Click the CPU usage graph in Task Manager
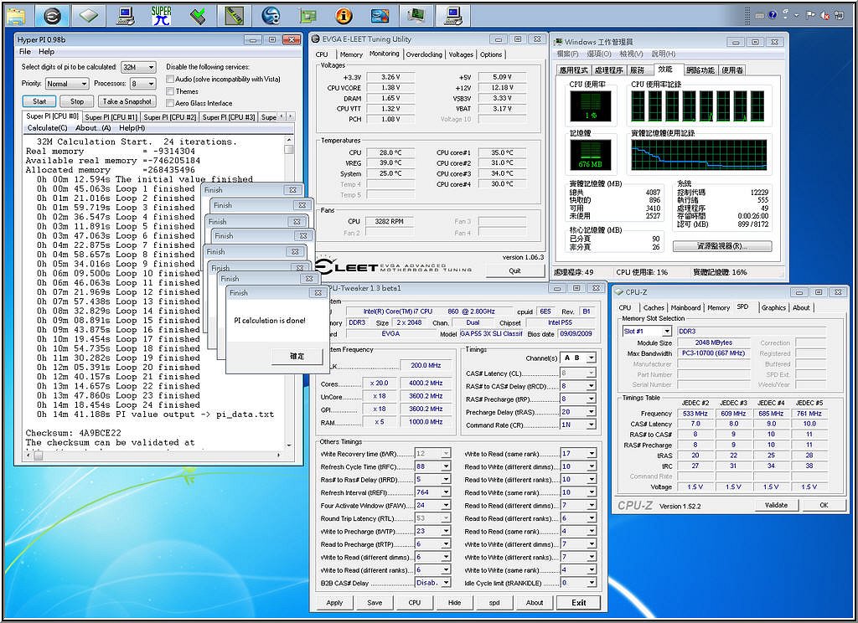Screen dimensions: 858x623 point(591,106)
